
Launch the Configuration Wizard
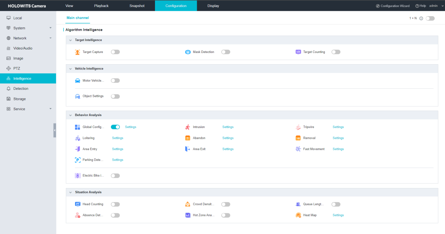(393, 6)
